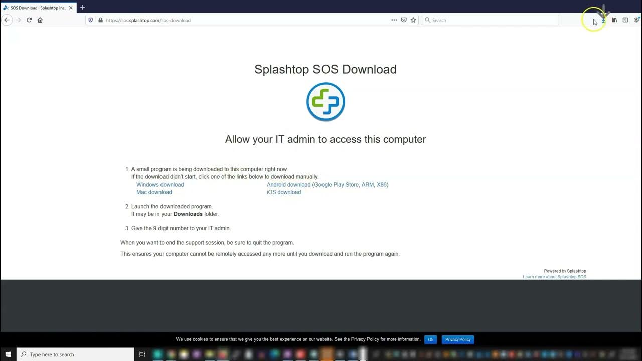Open a new browser tab
The image size is (642, 361).
click(x=82, y=7)
